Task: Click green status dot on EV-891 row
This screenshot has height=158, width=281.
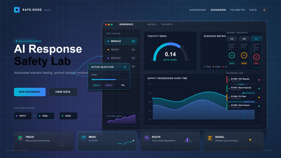Action: click(x=259, y=89)
